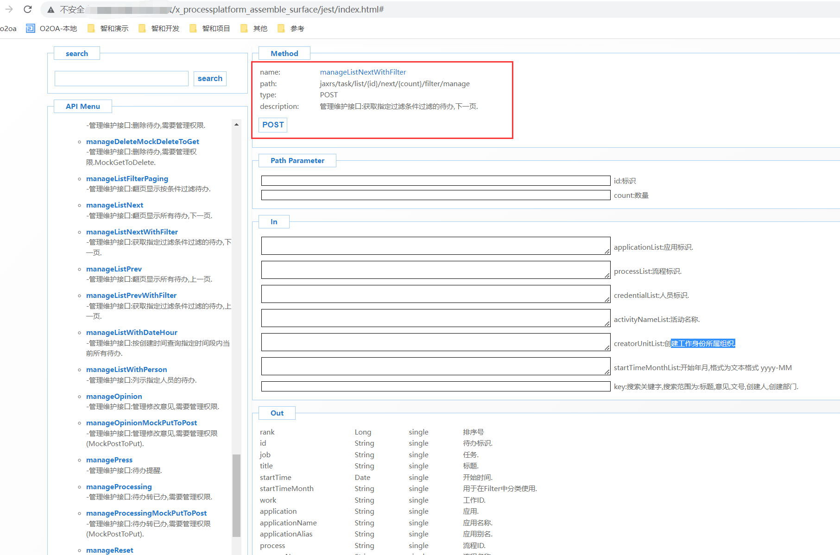Open manageListFilterPaging API entry
840x555 pixels.
click(127, 179)
